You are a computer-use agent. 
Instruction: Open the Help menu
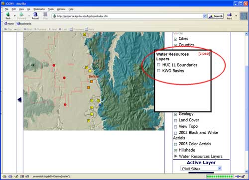(x=71, y=9)
